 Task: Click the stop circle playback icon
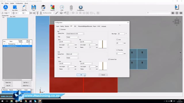point(177,13)
